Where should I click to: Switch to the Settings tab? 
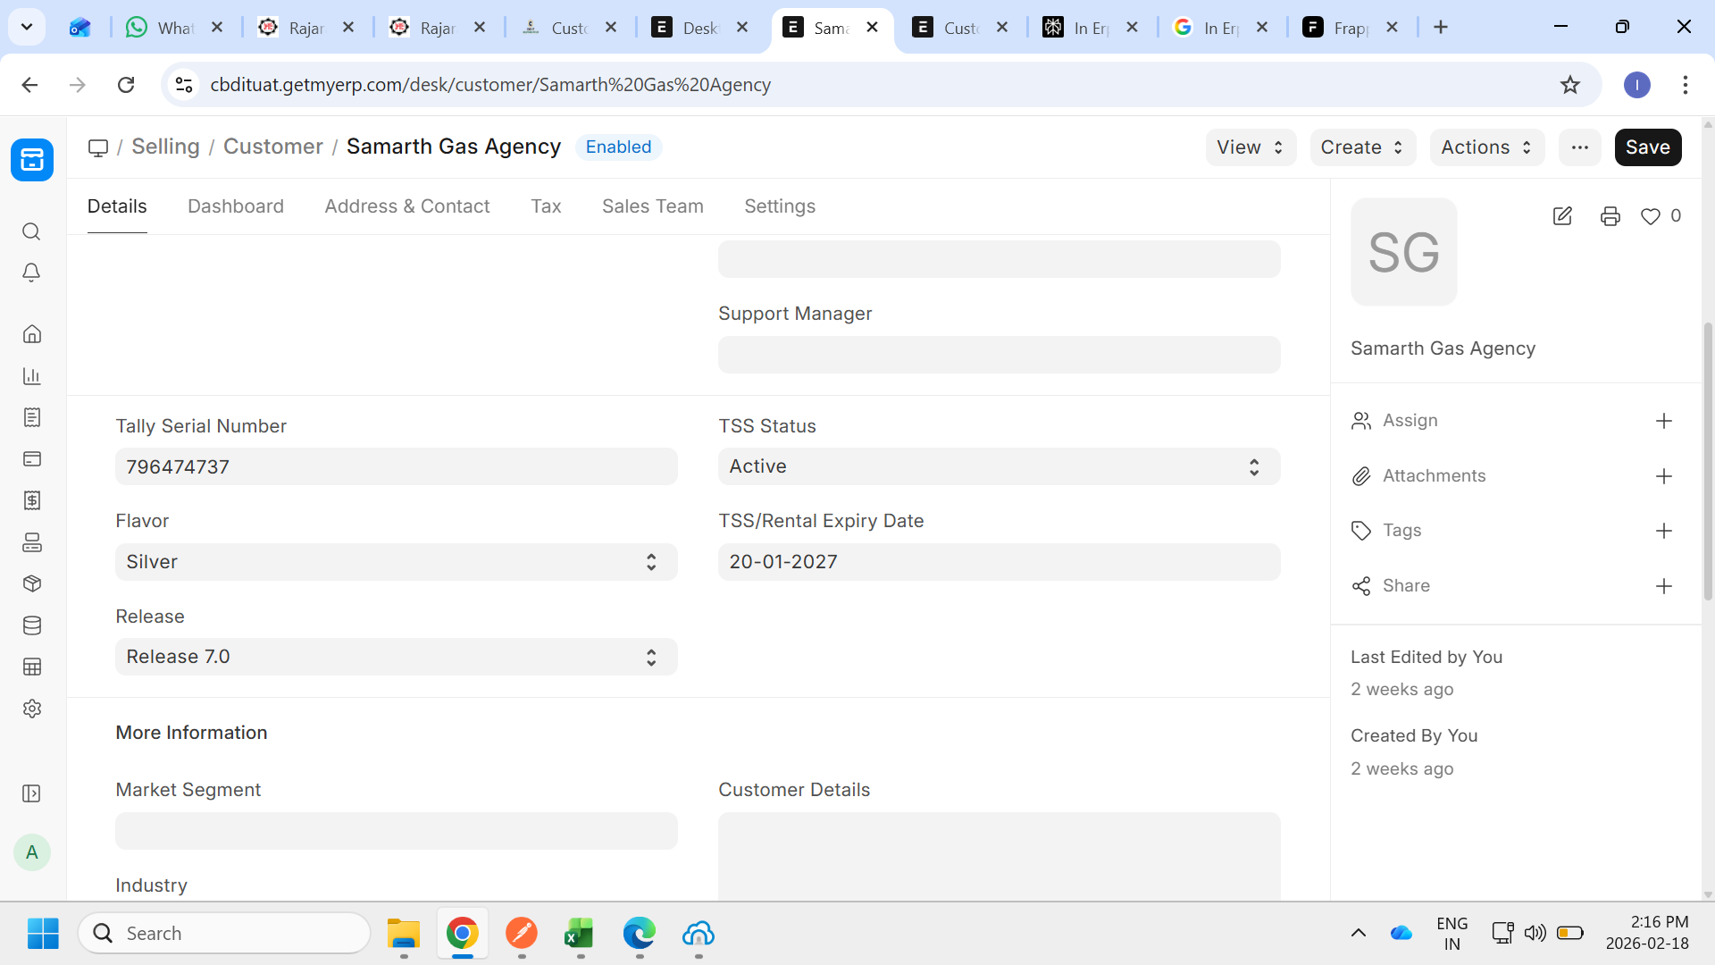pos(780,206)
